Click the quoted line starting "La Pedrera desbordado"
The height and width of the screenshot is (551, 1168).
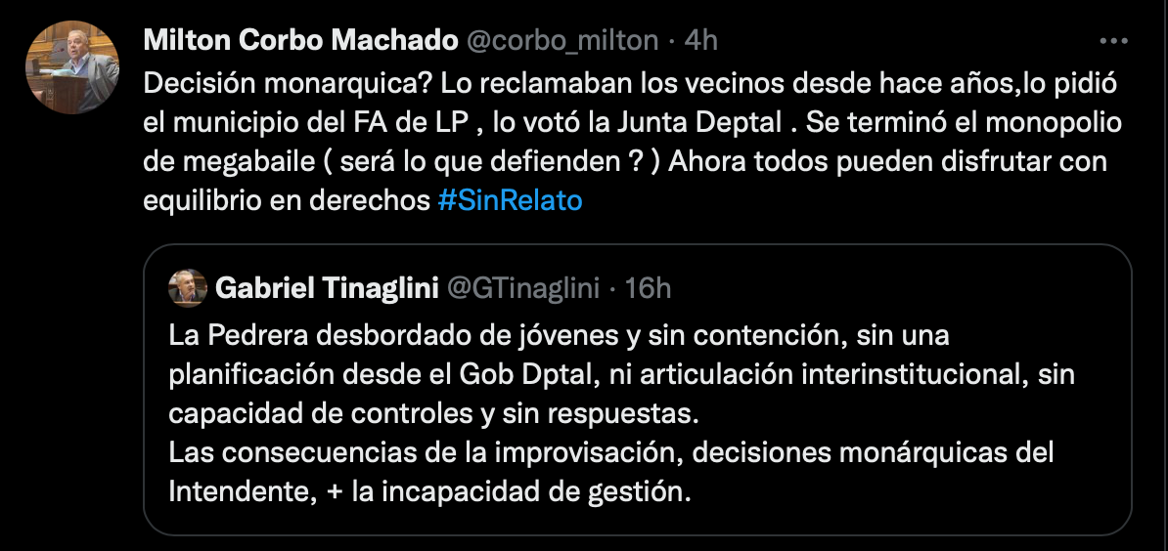coord(559,335)
